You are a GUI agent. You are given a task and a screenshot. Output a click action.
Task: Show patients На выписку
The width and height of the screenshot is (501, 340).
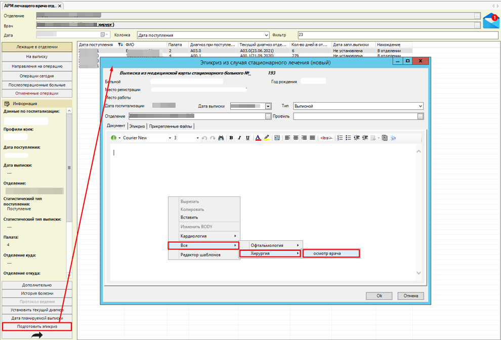[x=37, y=57]
